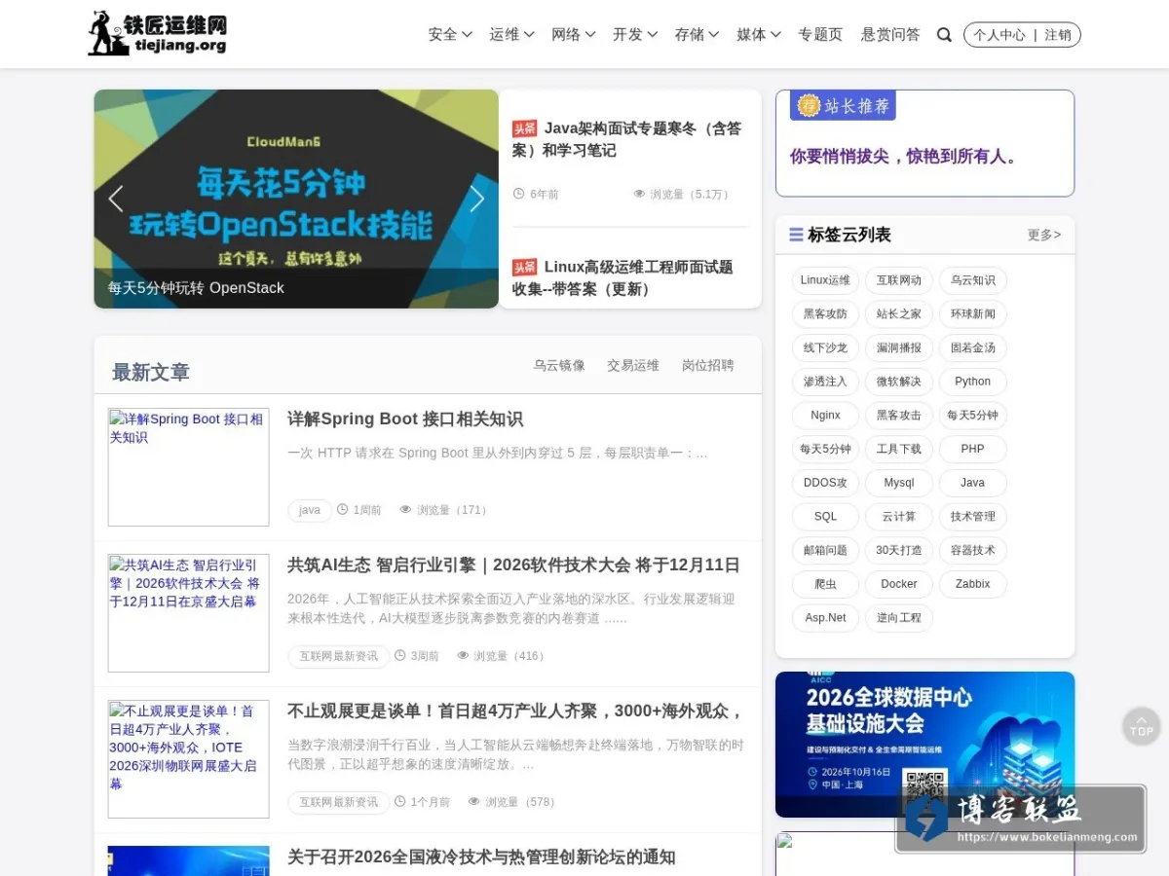Click eye icon next to 浏览量（578）

point(474,801)
